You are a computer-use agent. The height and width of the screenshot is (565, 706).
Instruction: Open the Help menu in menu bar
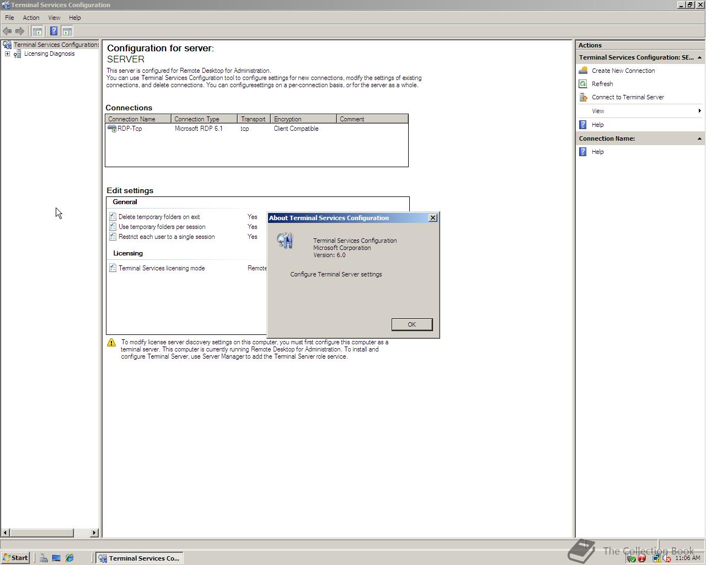tap(74, 18)
